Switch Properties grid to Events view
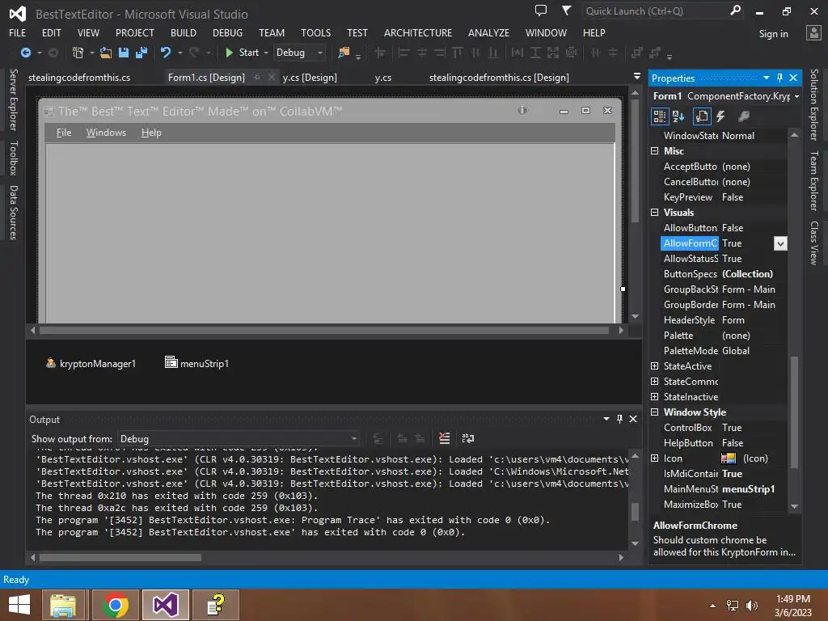This screenshot has height=621, width=828. point(720,116)
